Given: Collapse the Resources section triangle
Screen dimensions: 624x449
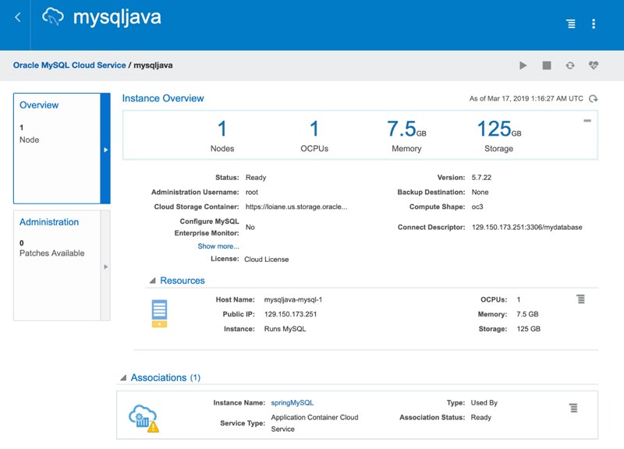Looking at the screenshot, I should [x=152, y=281].
